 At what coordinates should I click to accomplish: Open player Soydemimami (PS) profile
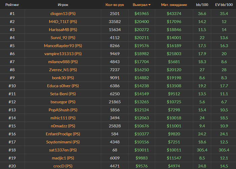pos(63,142)
